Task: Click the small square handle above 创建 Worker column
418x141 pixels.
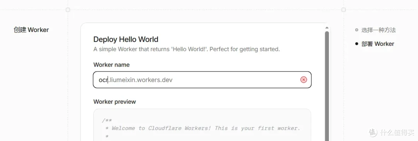Action: pos(68,10)
